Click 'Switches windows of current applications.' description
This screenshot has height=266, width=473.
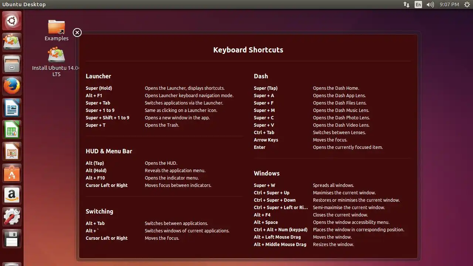(x=187, y=231)
